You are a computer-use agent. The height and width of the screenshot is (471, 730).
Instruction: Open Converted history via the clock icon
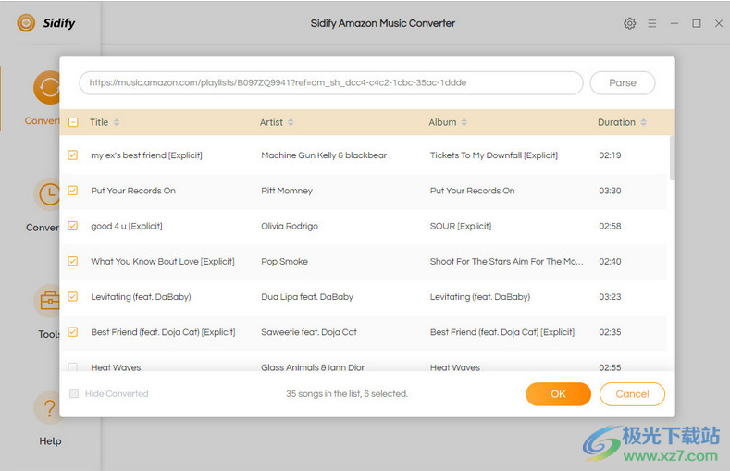click(47, 194)
